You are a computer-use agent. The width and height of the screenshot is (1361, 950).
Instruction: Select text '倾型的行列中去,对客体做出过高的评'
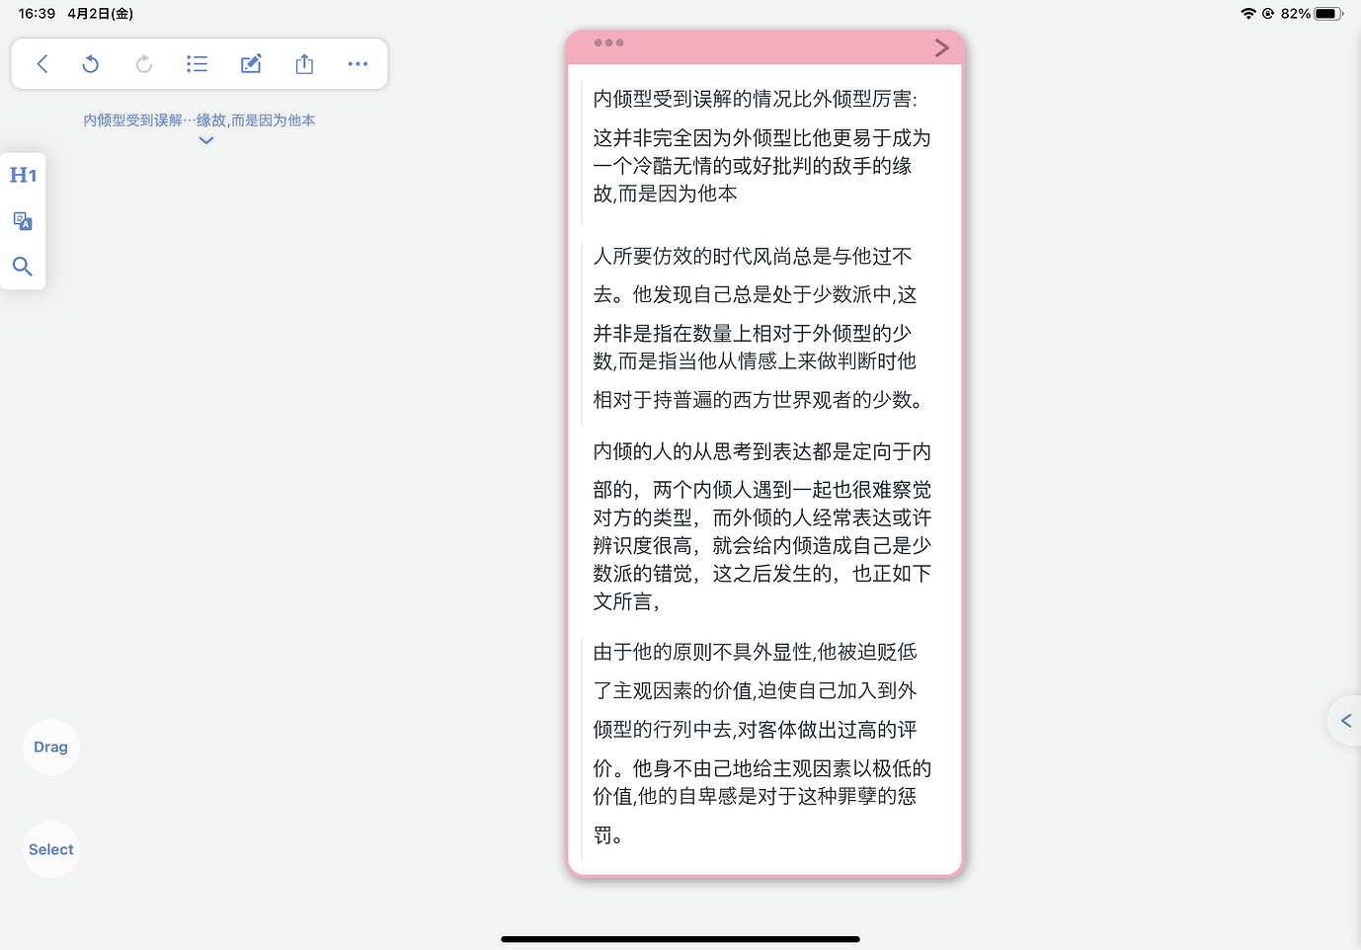[x=755, y=730]
